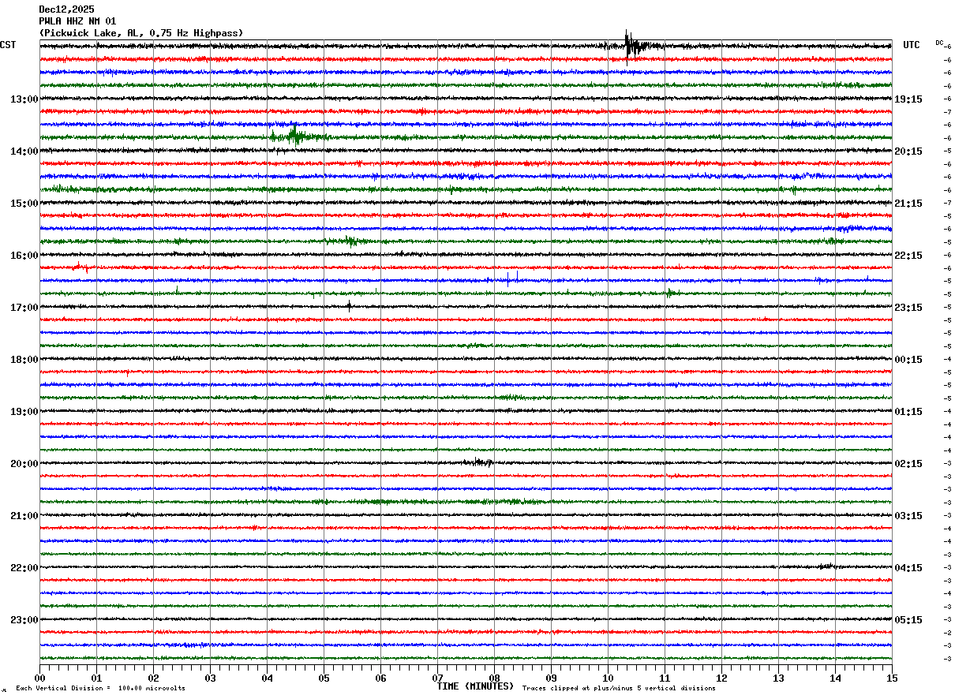Click the "09" minute tick label
Viewport: 955px width, 699px height.
(x=551, y=678)
